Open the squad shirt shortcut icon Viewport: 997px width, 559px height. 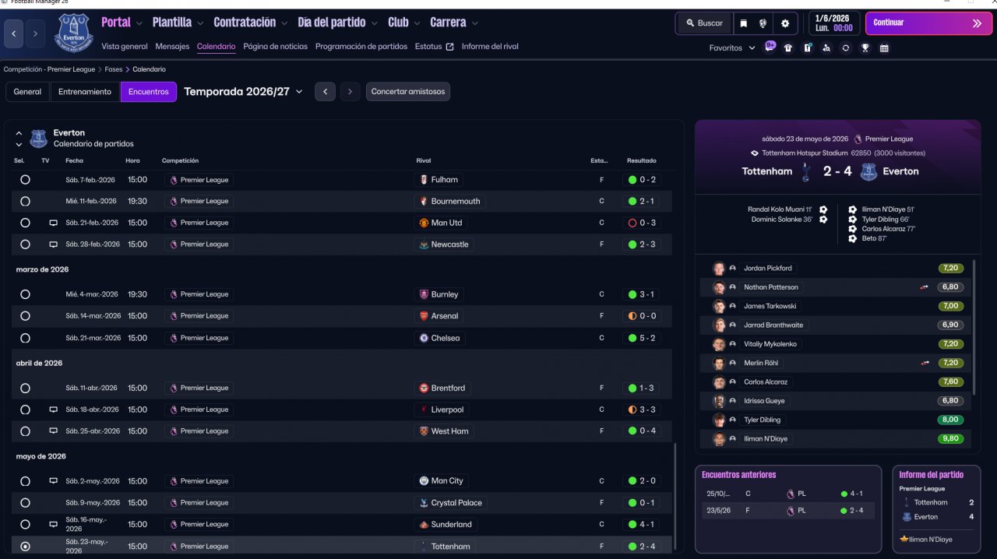coord(788,47)
